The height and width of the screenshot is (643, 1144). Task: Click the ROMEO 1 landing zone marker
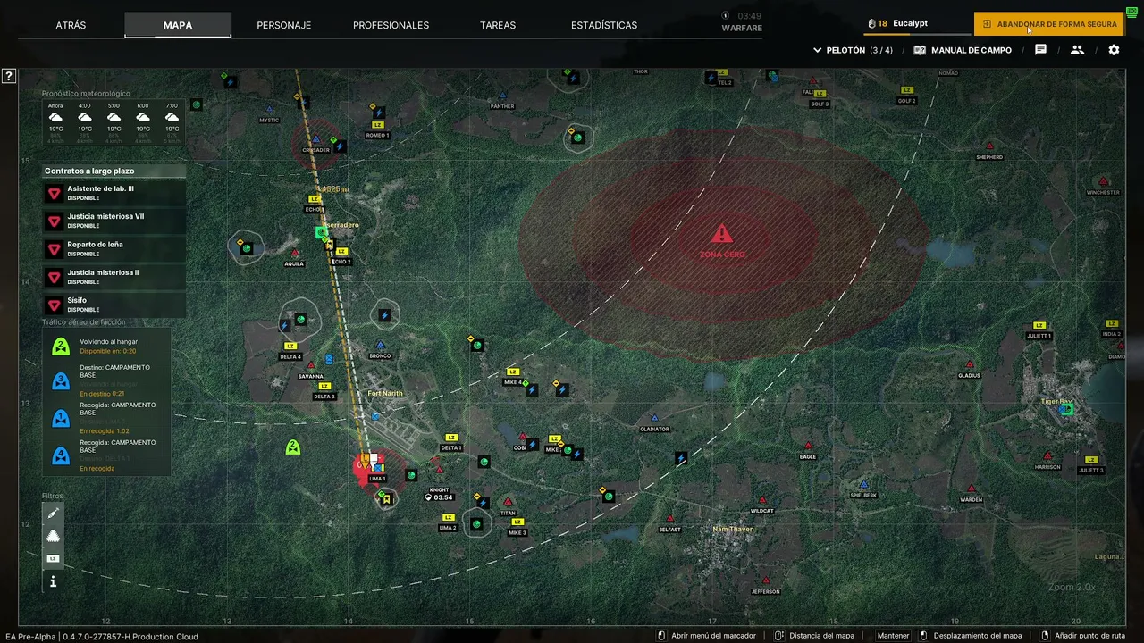377,125
